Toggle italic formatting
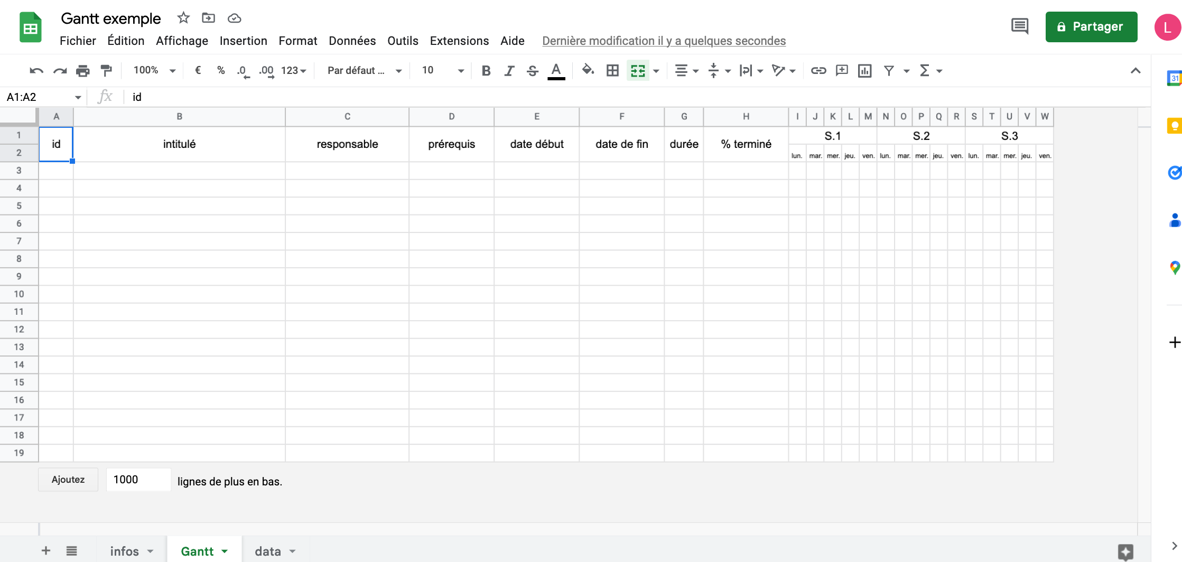 click(x=509, y=71)
